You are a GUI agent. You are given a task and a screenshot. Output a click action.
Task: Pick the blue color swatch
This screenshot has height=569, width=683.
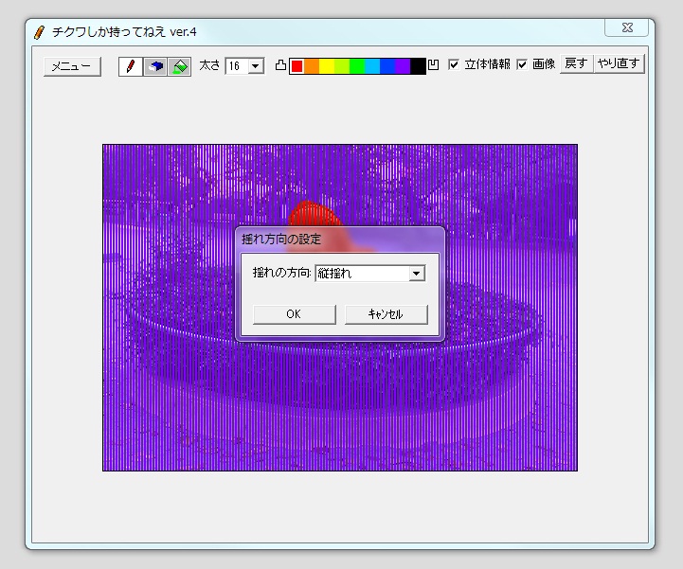point(387,66)
